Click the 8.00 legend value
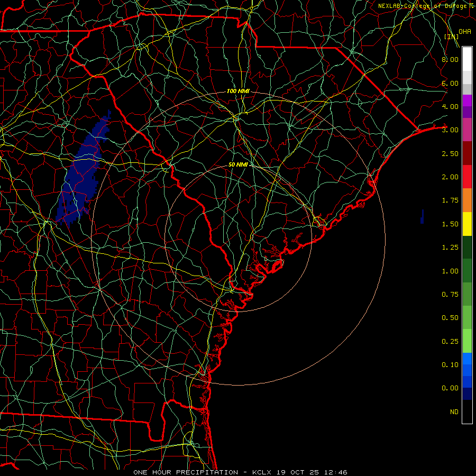The image size is (476, 476). [450, 59]
